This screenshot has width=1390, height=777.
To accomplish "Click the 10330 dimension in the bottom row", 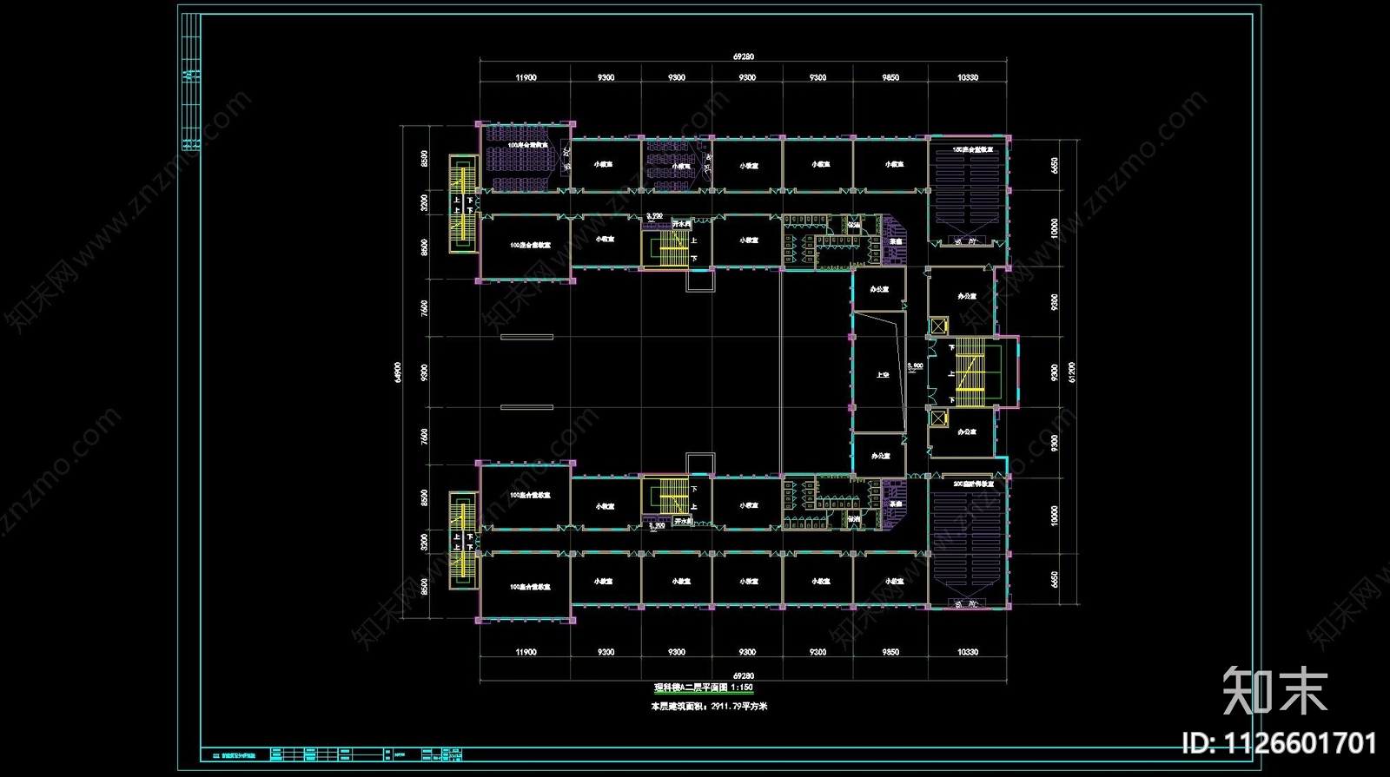I will [x=968, y=652].
